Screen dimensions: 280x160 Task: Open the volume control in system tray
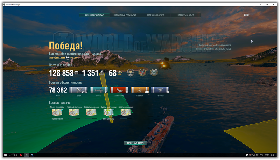click(x=257, y=155)
